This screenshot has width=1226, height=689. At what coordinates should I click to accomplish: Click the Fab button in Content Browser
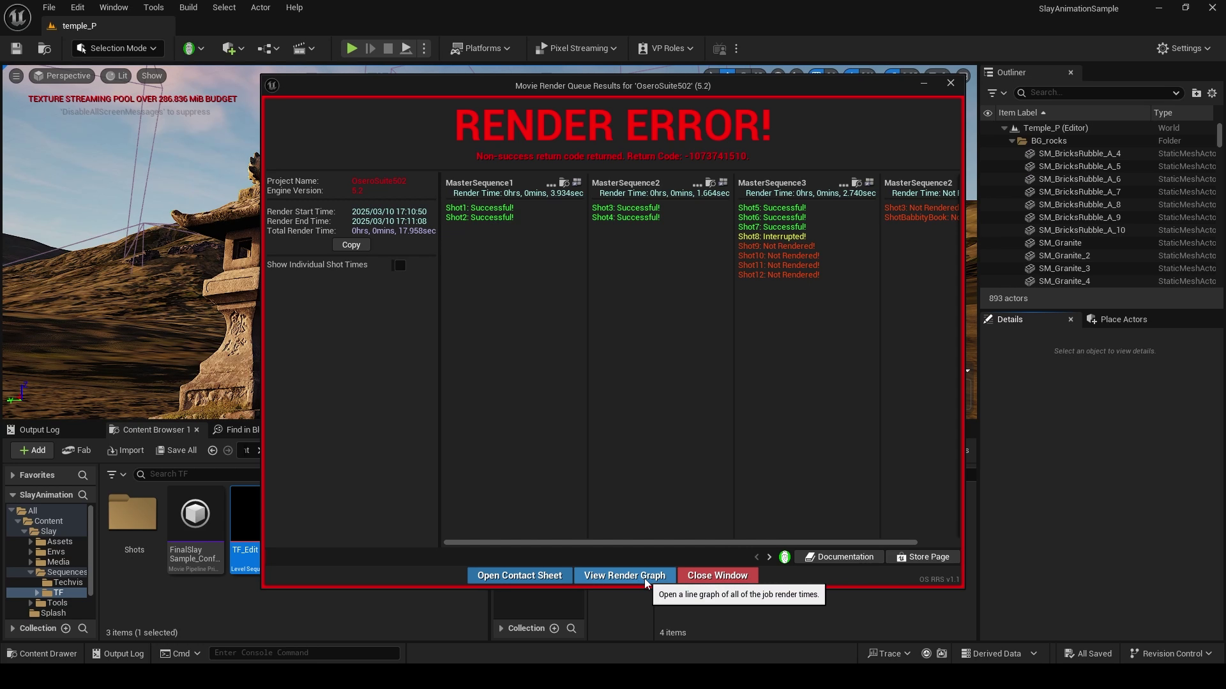point(76,450)
